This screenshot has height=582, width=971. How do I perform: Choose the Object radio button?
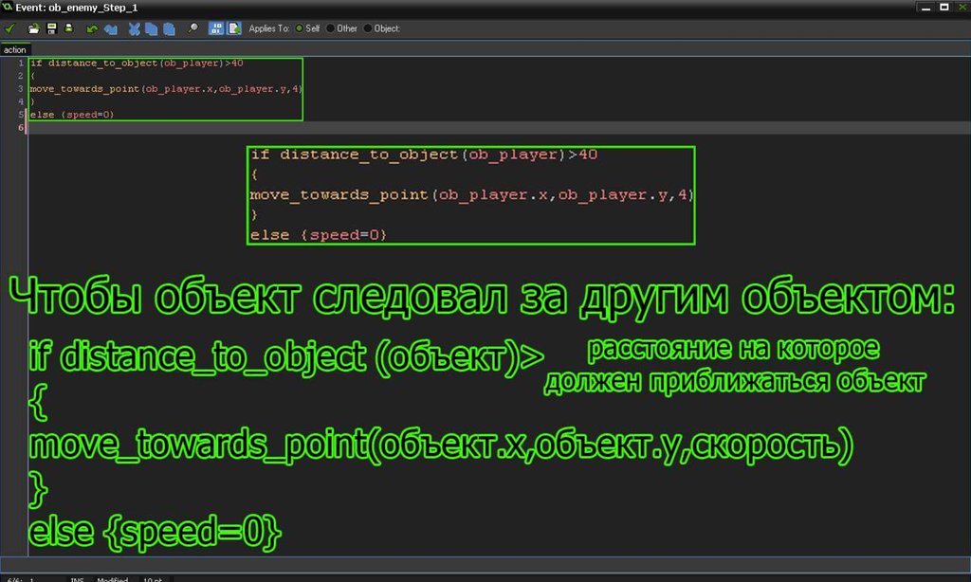(x=368, y=28)
